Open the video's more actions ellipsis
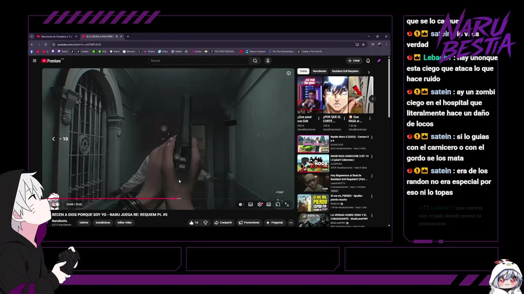 click(291, 223)
